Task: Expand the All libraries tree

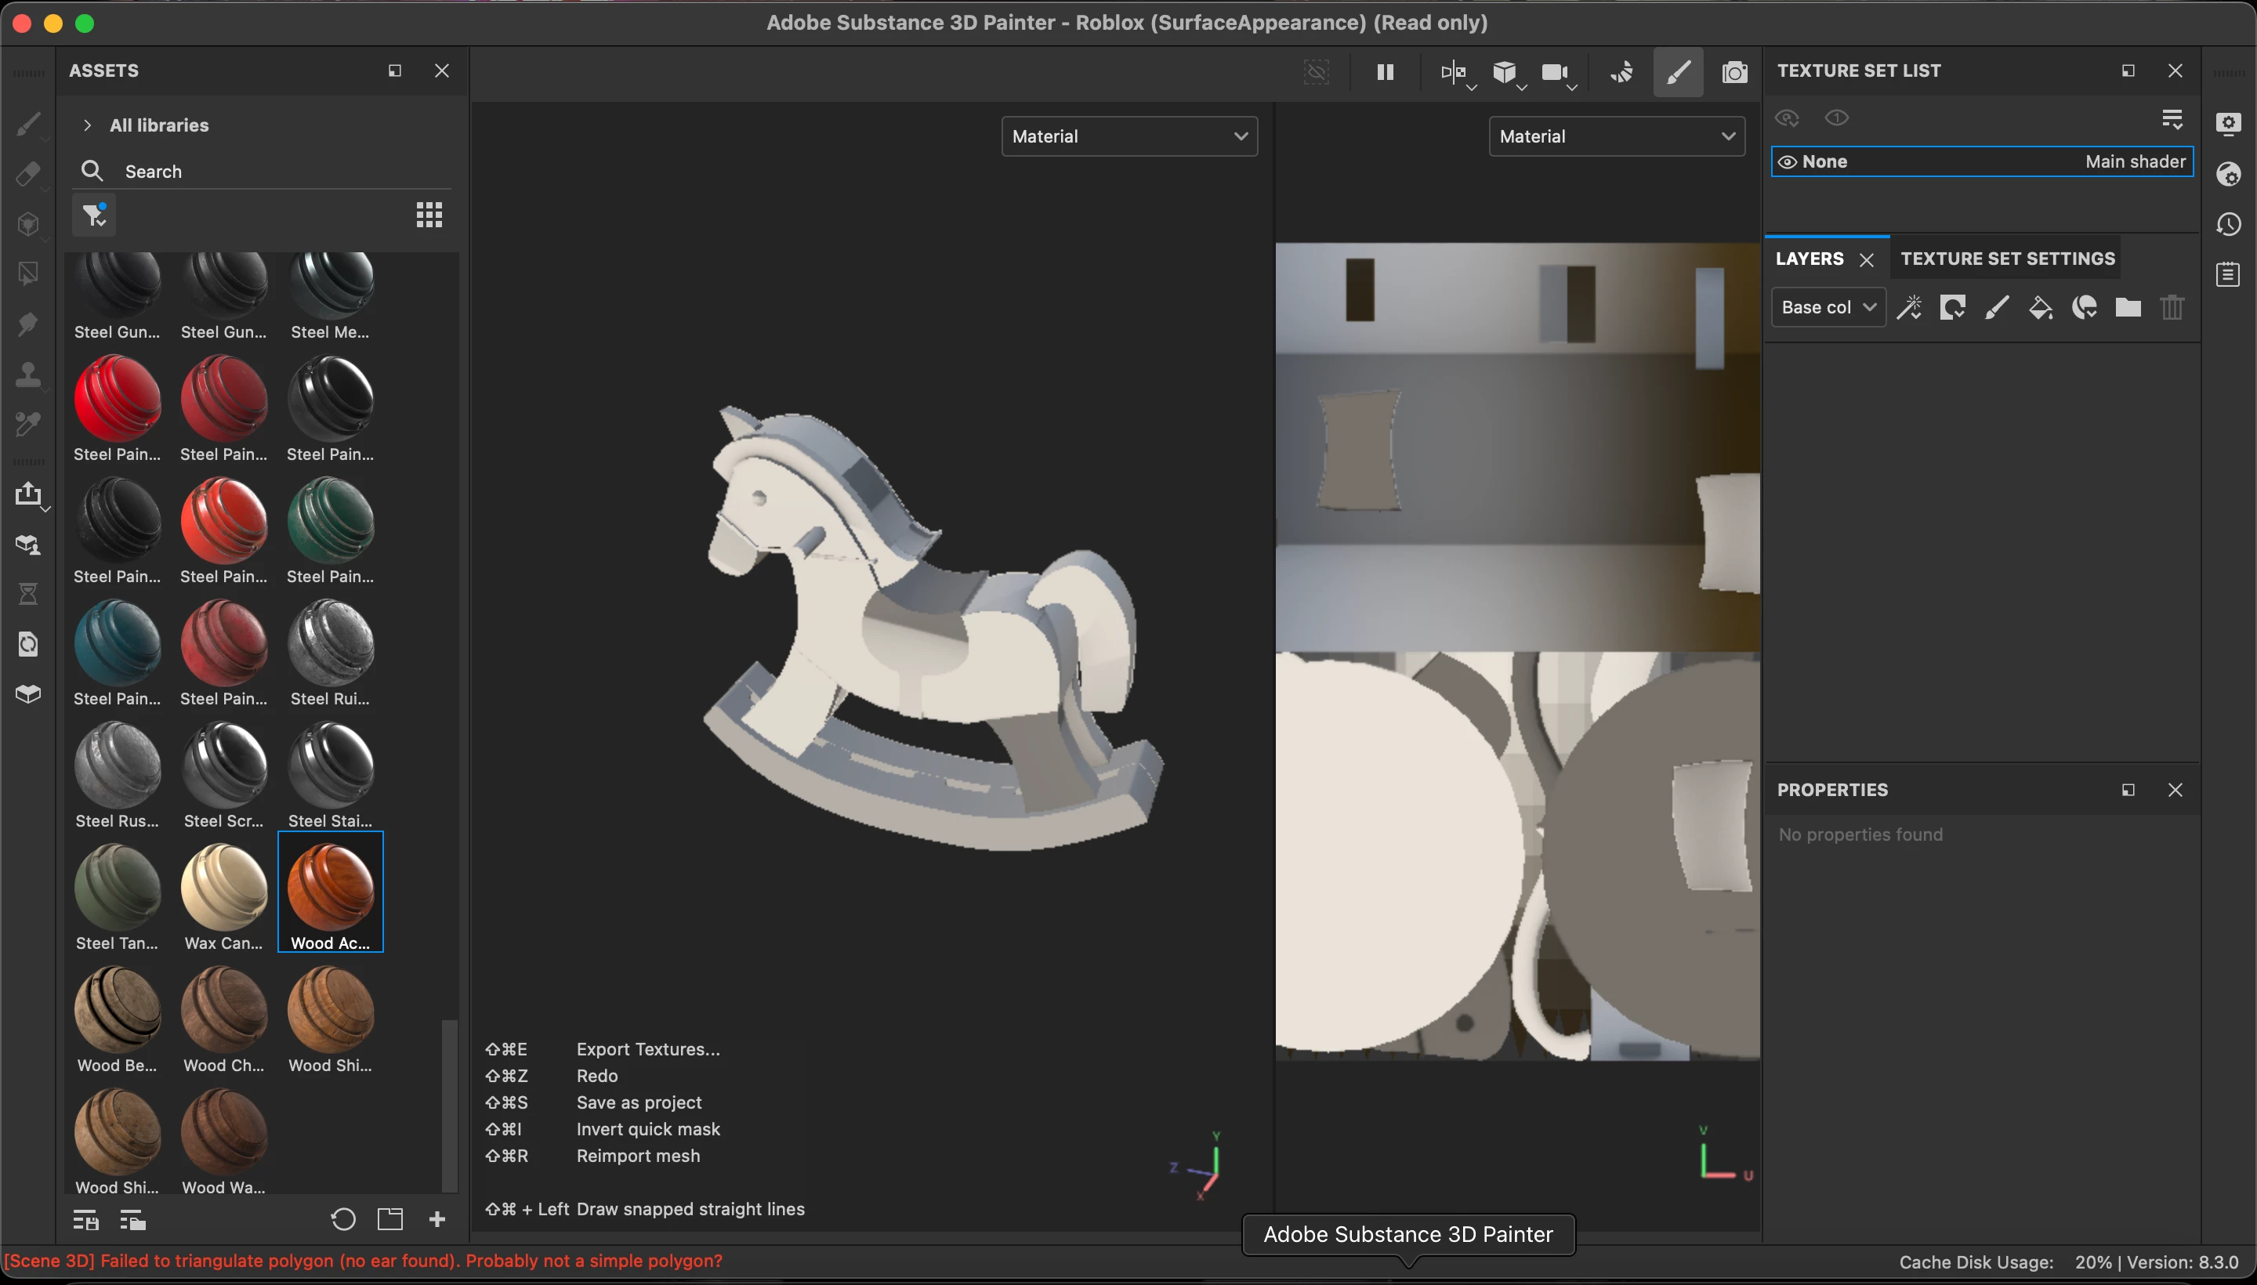Action: point(88,125)
